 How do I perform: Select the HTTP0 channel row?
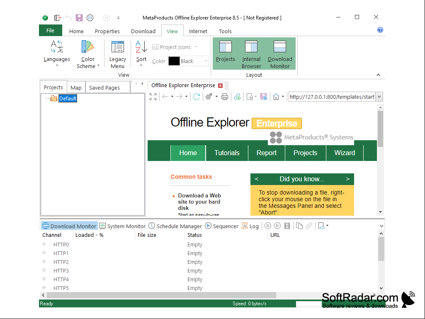point(209,245)
